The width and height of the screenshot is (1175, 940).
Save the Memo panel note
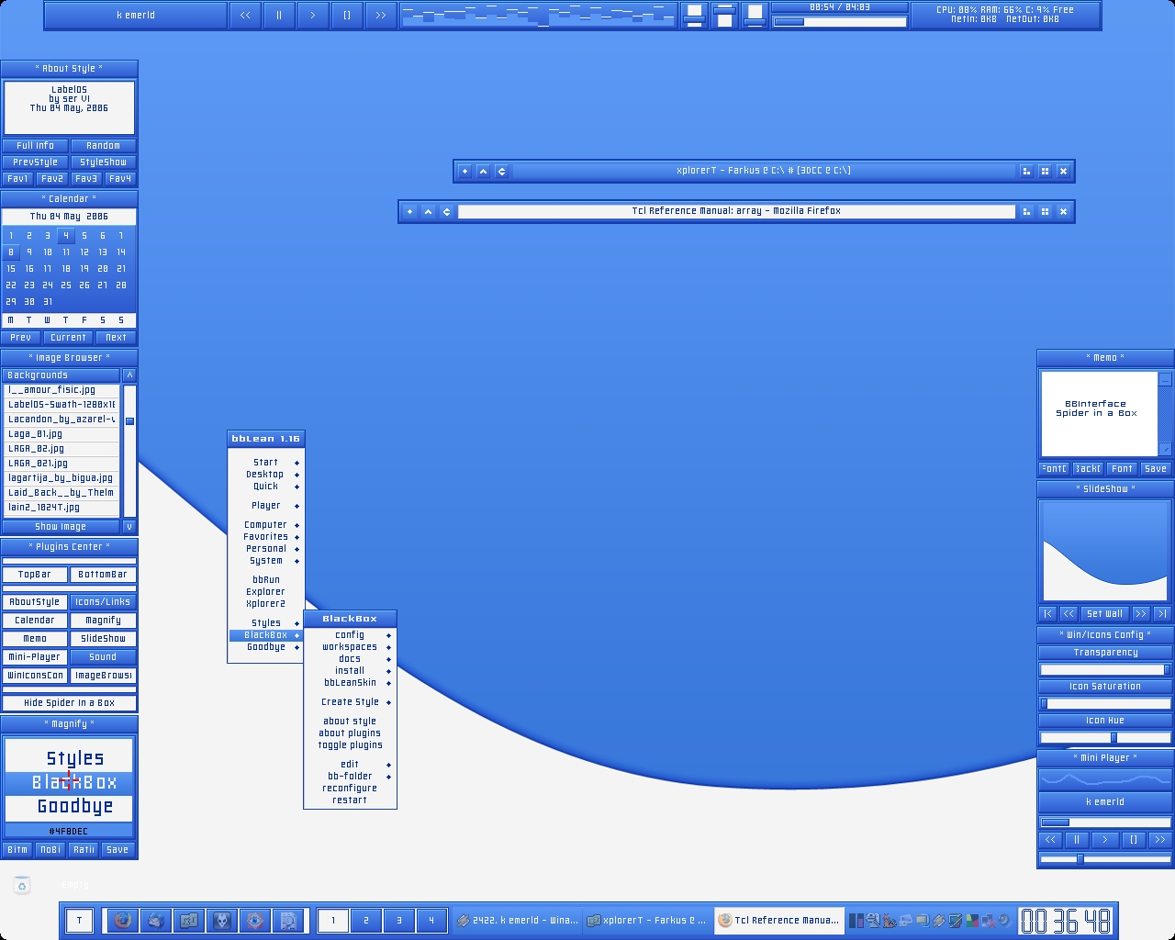[x=1155, y=468]
